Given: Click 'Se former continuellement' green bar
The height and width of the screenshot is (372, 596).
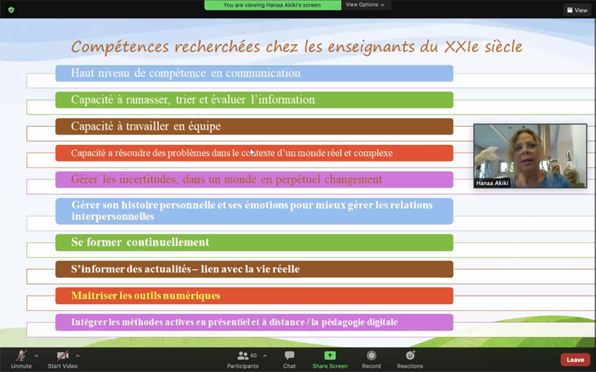Looking at the screenshot, I should pos(254,243).
